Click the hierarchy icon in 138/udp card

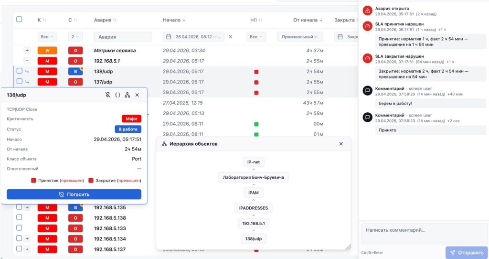(x=127, y=95)
